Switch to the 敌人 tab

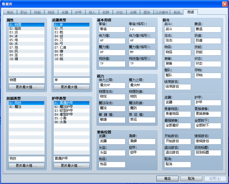[92, 12]
